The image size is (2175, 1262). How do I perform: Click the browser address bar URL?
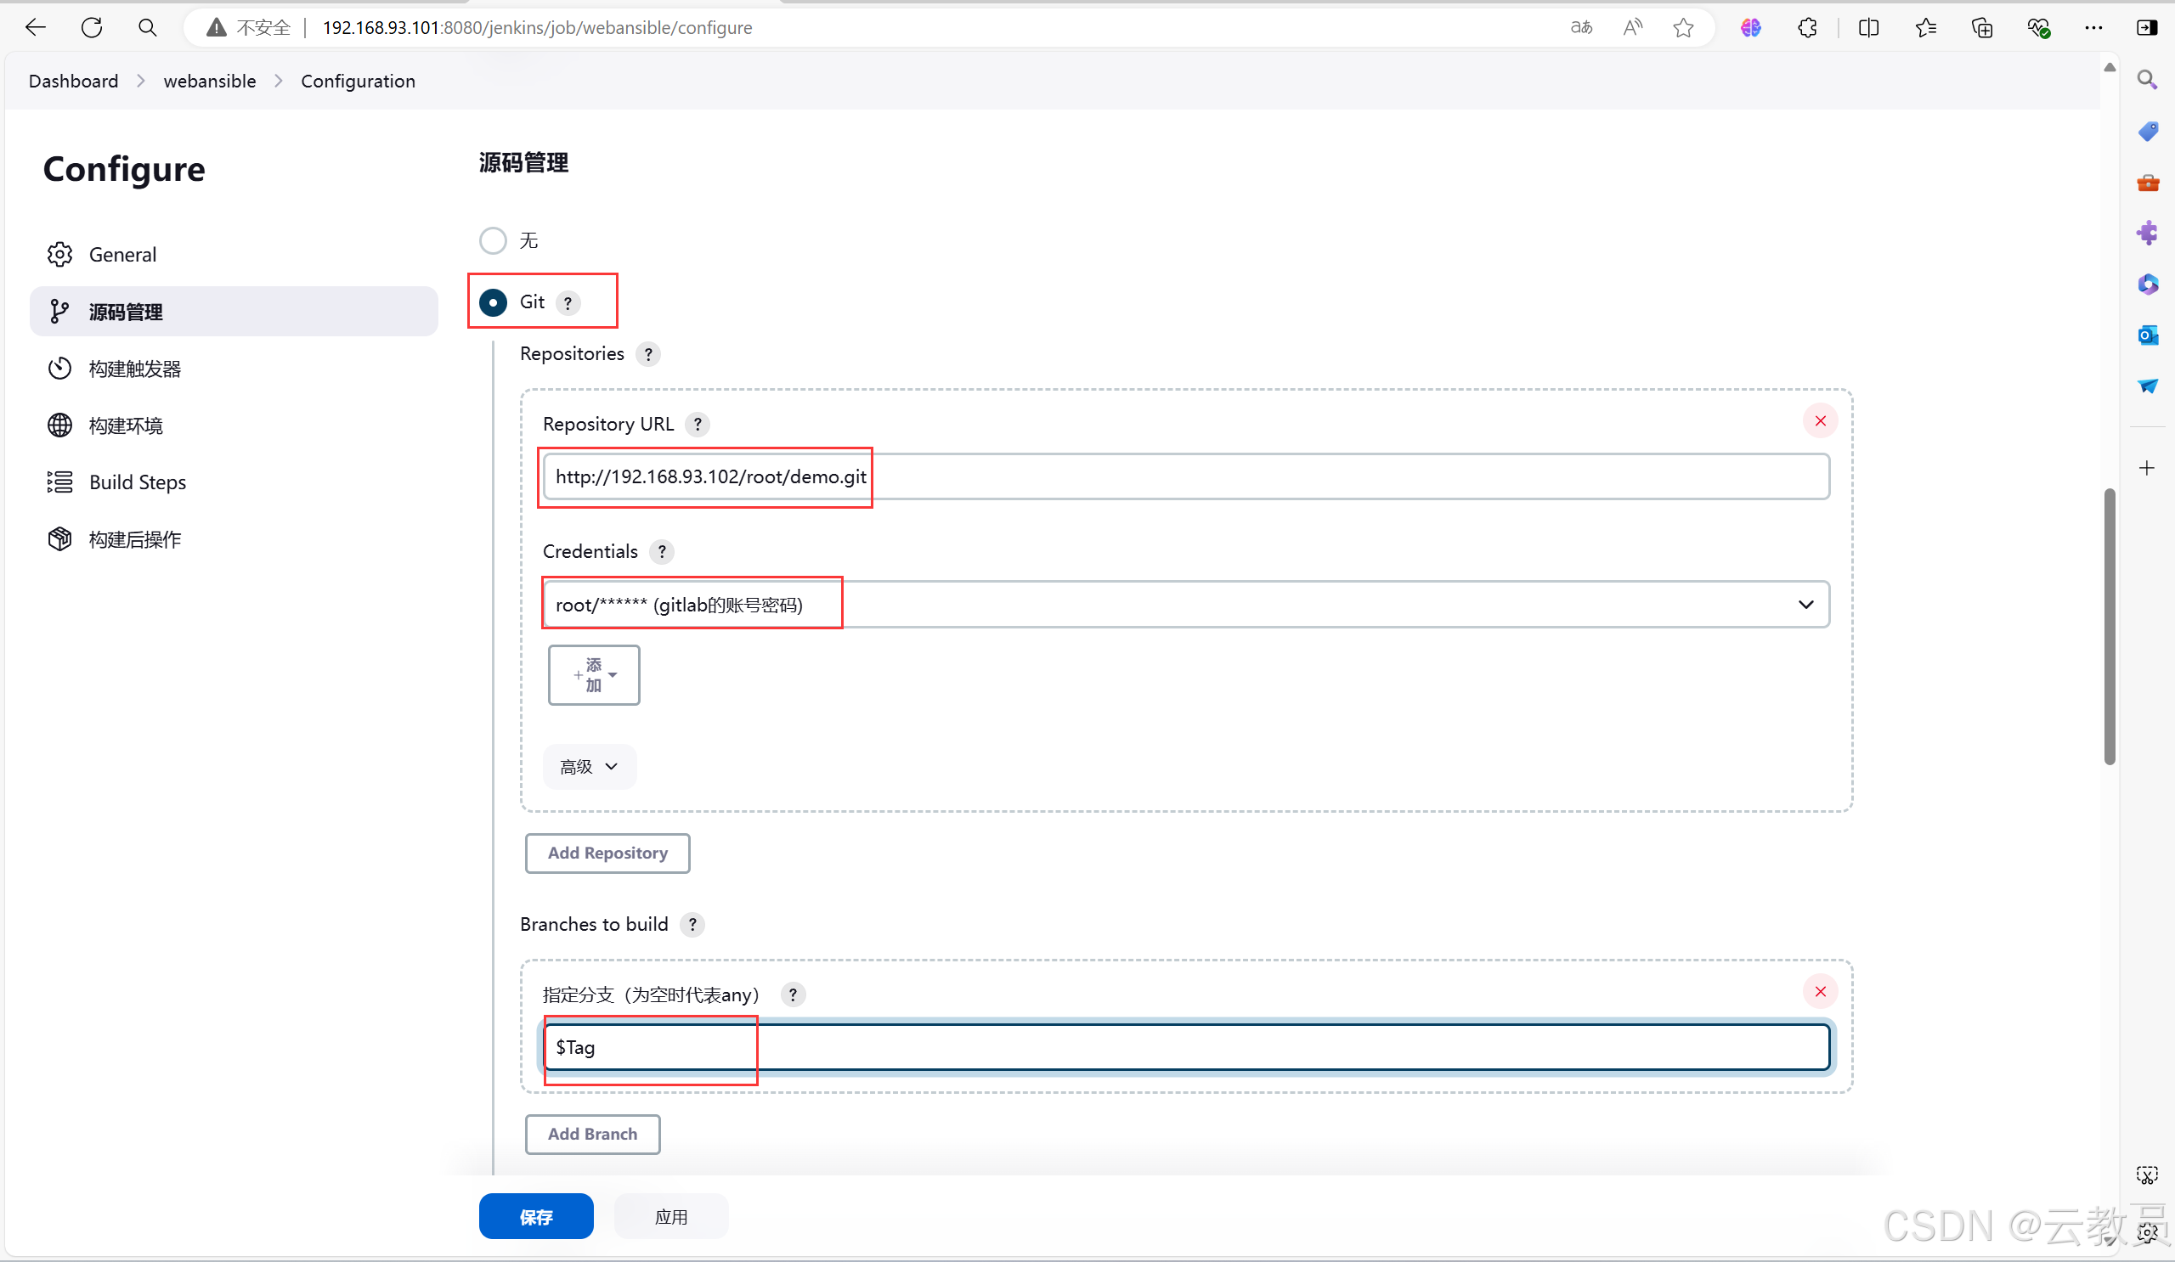coord(537,28)
